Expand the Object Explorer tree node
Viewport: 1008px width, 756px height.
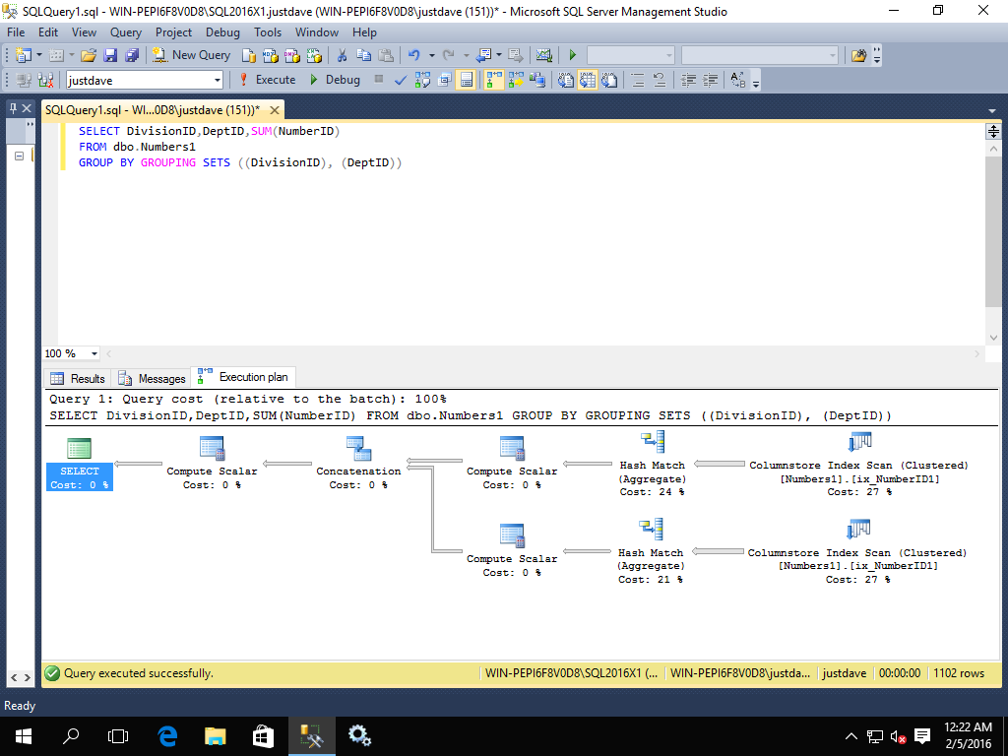pyautogui.click(x=19, y=157)
